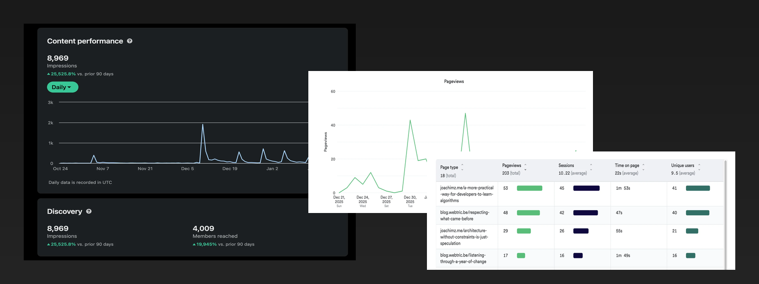Click the 4,009 Members reached stat
The height and width of the screenshot is (284, 759).
(x=203, y=229)
